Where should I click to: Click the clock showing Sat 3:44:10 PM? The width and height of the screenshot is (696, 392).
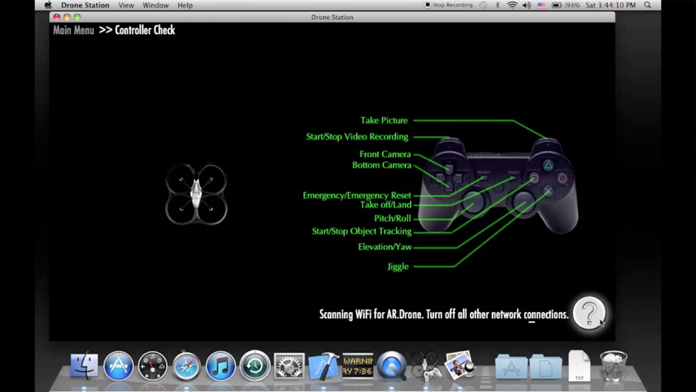[610, 6]
